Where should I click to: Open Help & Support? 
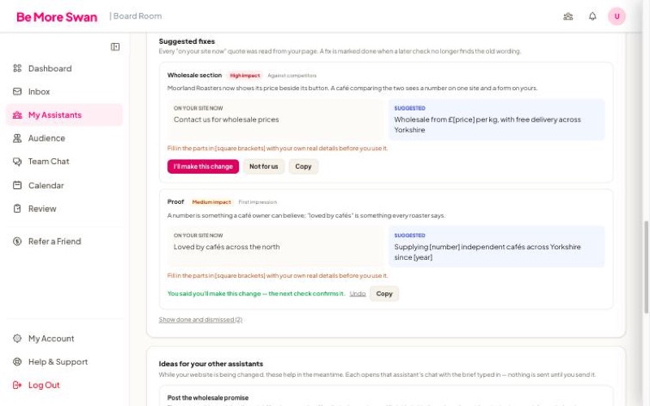pyautogui.click(x=64, y=361)
